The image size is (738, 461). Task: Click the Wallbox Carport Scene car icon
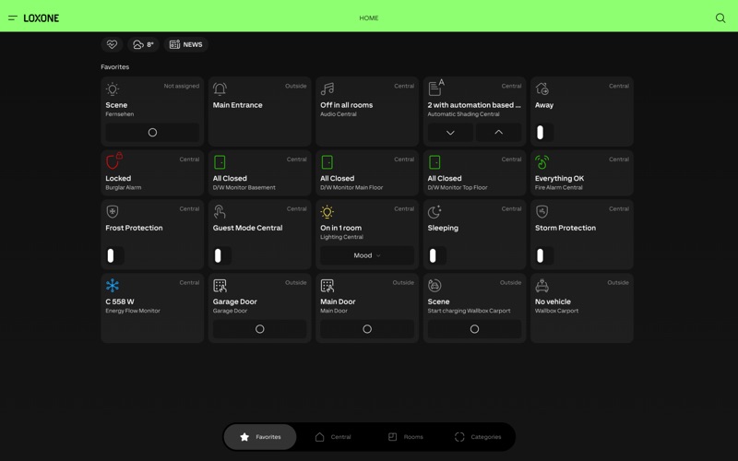[434, 286]
